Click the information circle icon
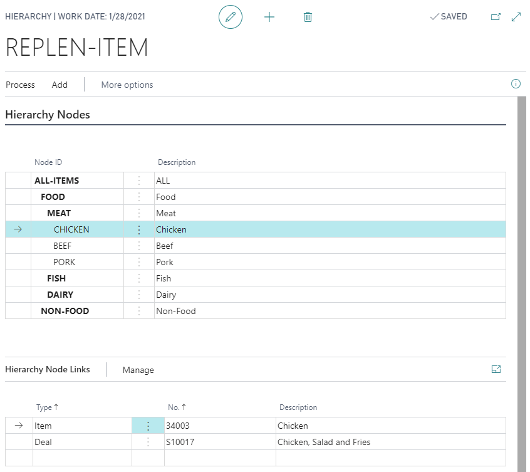The height and width of the screenshot is (472, 530). [x=516, y=84]
